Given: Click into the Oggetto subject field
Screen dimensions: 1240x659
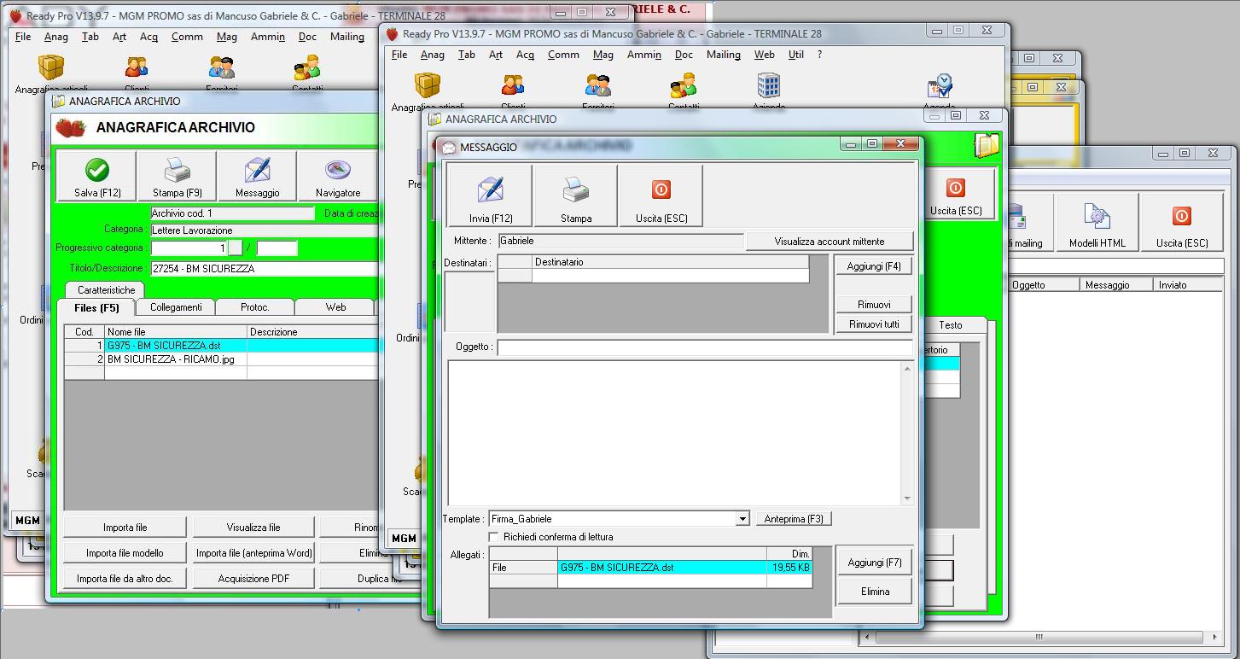Looking at the screenshot, I should point(705,347).
